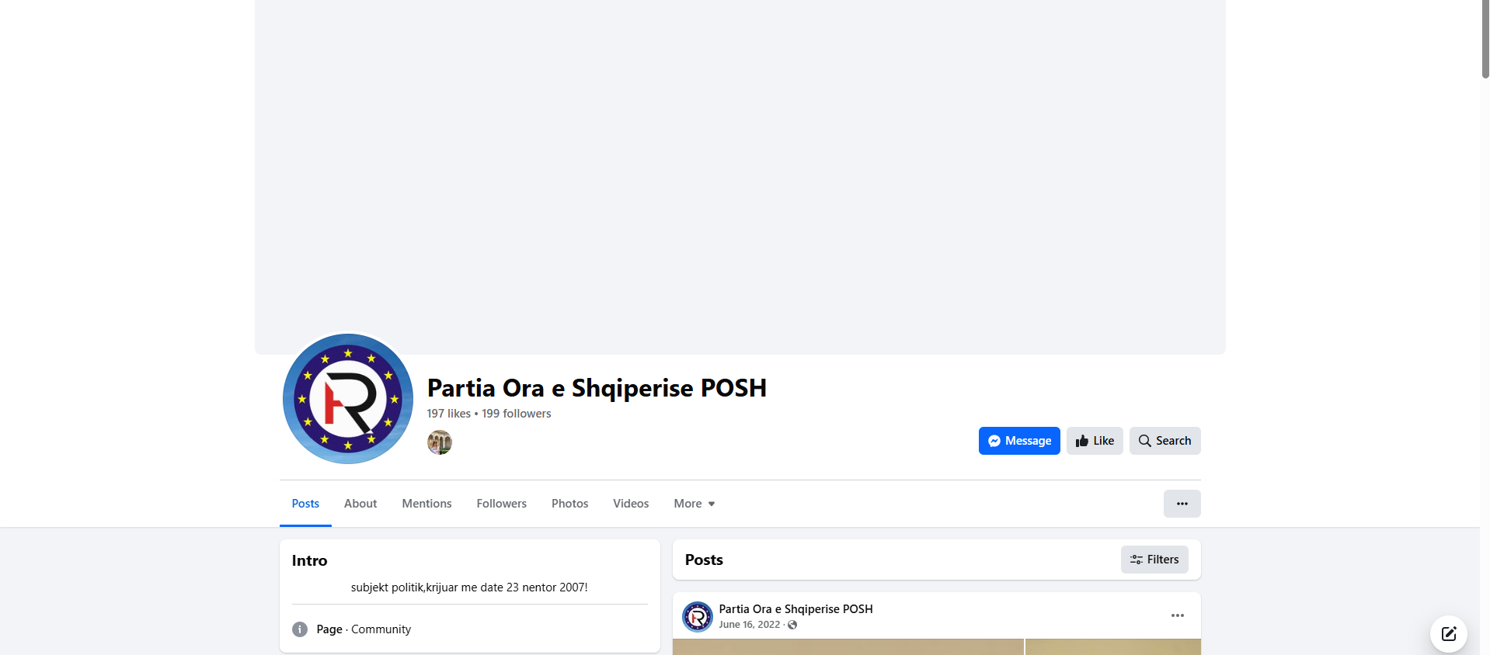Click the globe privacy icon on post

pos(792,625)
